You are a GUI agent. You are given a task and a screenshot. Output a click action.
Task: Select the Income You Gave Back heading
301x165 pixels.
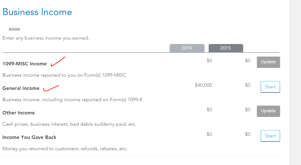29,137
